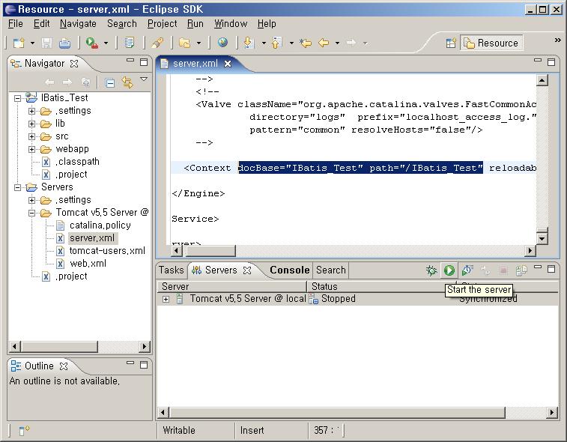
Task: Switch to the Console tab
Action: [x=290, y=270]
